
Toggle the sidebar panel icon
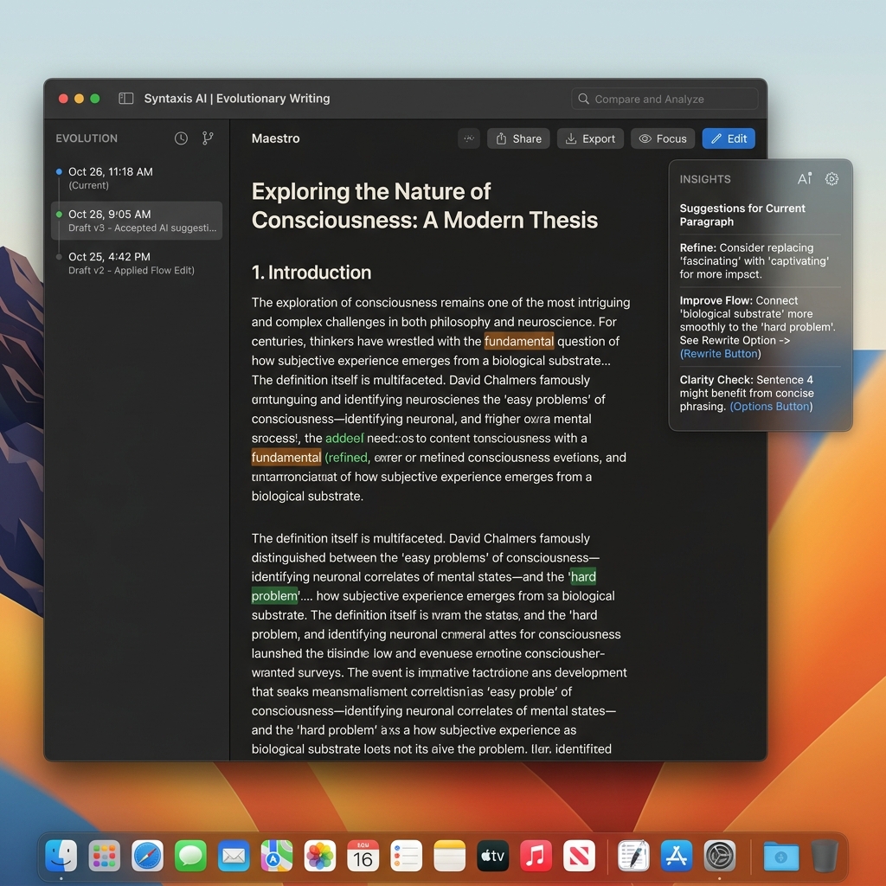126,99
